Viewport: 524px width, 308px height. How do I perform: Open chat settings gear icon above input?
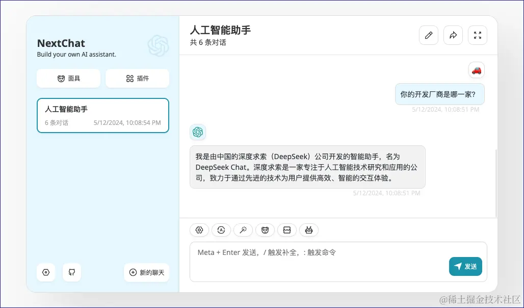pyautogui.click(x=199, y=230)
